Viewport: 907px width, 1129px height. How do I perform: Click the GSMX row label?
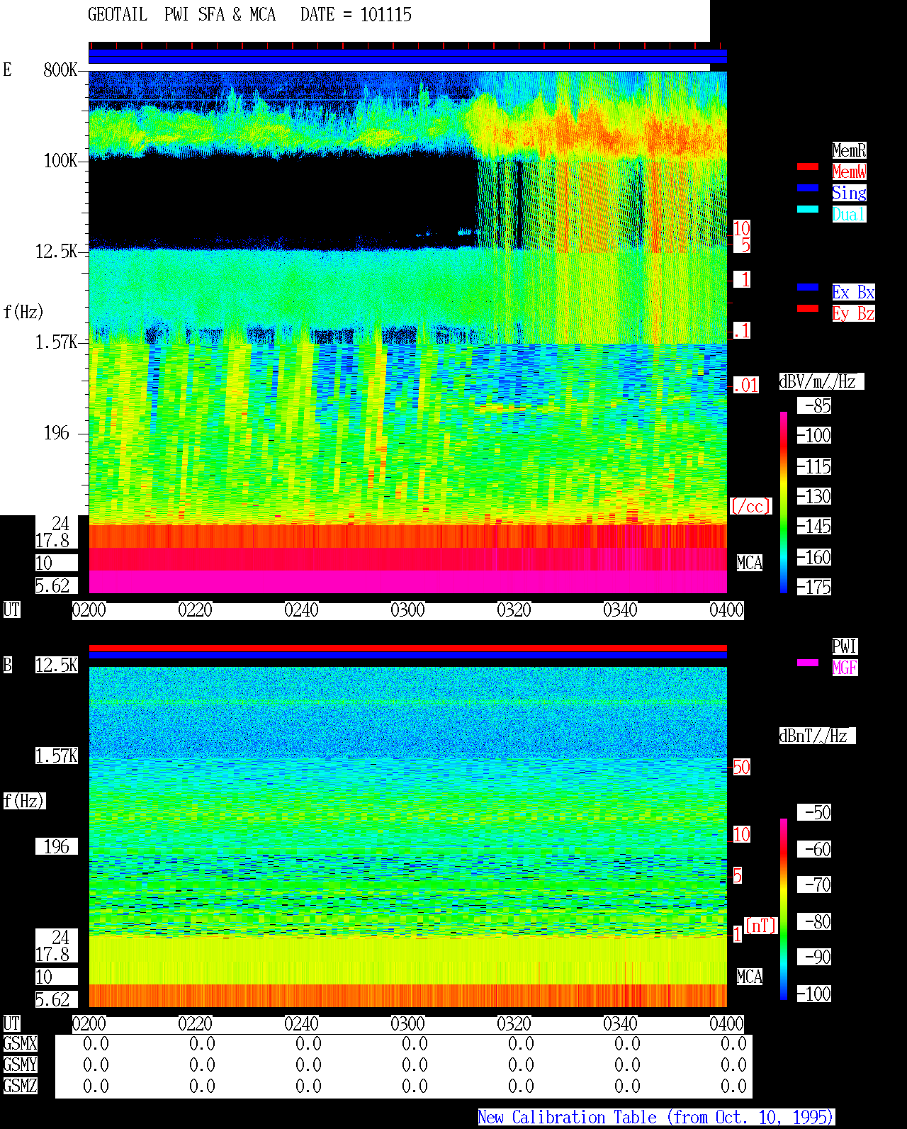[x=20, y=1043]
